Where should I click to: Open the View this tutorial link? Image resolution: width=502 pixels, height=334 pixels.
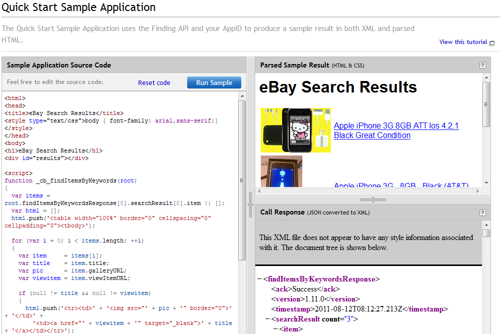pyautogui.click(x=463, y=42)
